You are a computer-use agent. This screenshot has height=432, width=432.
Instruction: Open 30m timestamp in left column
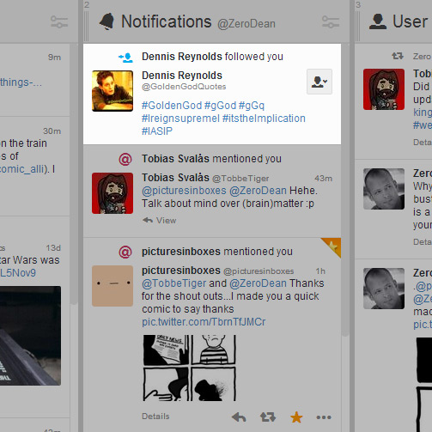(52, 131)
